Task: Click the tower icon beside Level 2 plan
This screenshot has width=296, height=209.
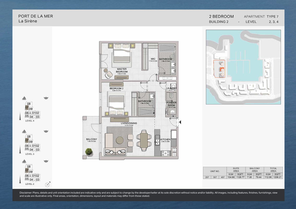Action: 20,176
